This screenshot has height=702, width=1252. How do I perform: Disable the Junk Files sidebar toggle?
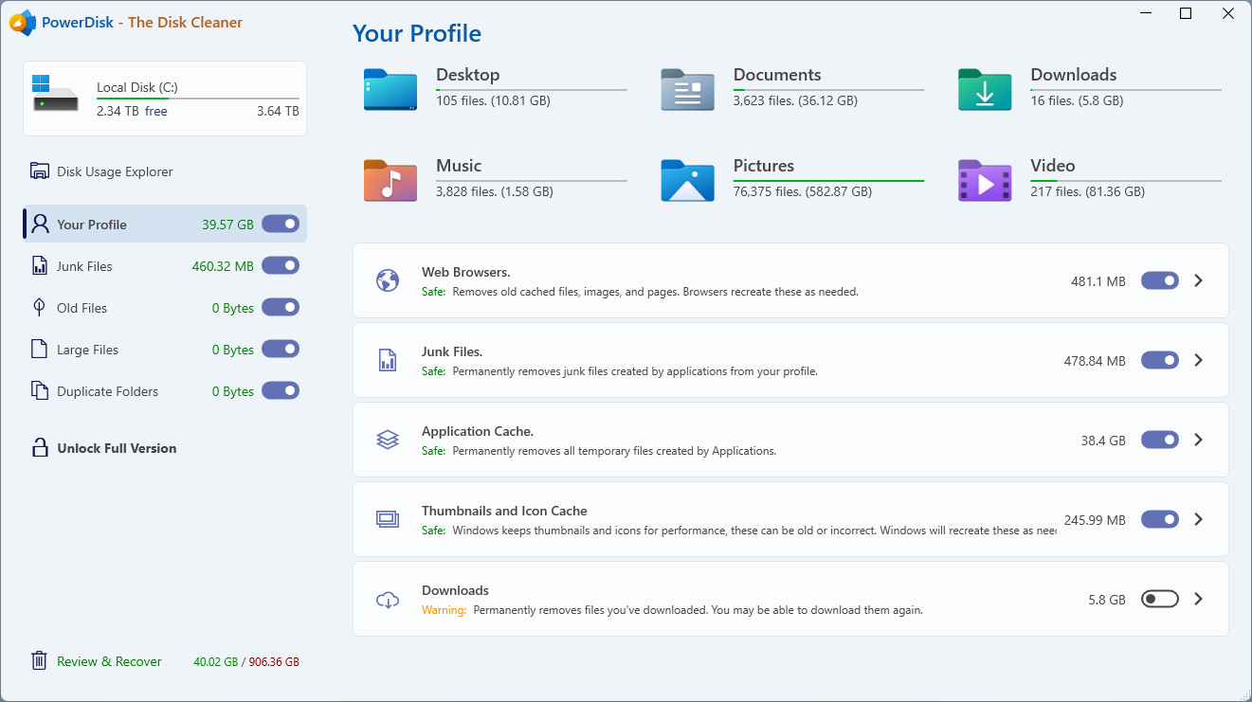click(x=281, y=266)
